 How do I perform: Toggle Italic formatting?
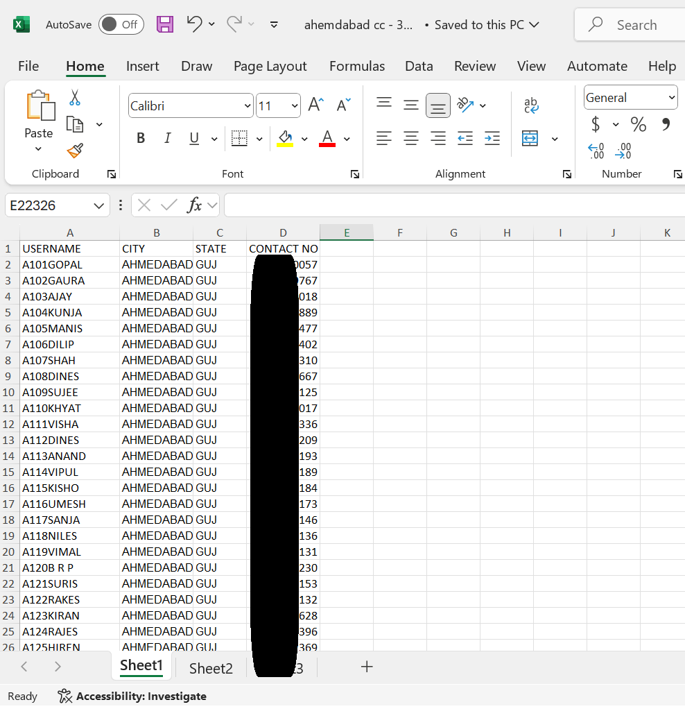(167, 139)
